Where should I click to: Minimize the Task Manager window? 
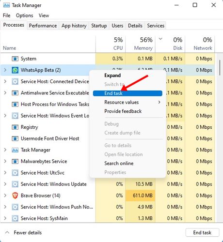(x=176, y=5)
